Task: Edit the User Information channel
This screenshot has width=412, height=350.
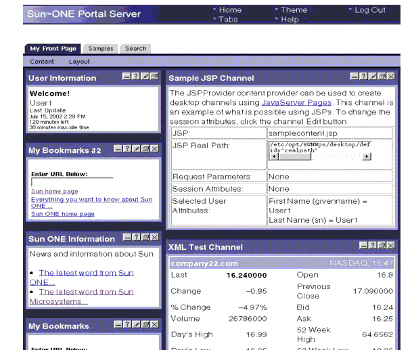Action: click(145, 76)
